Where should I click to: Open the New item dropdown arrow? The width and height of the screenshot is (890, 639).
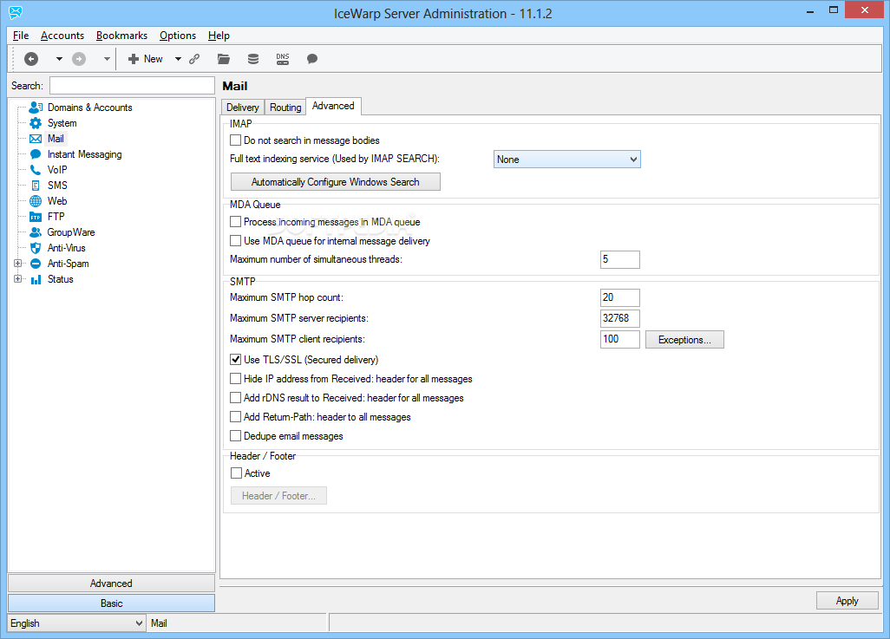pyautogui.click(x=178, y=59)
